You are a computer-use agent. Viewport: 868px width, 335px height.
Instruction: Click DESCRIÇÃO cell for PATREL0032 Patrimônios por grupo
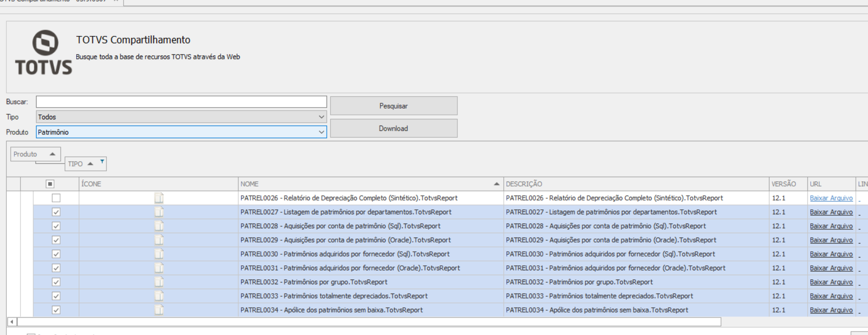[636, 282]
